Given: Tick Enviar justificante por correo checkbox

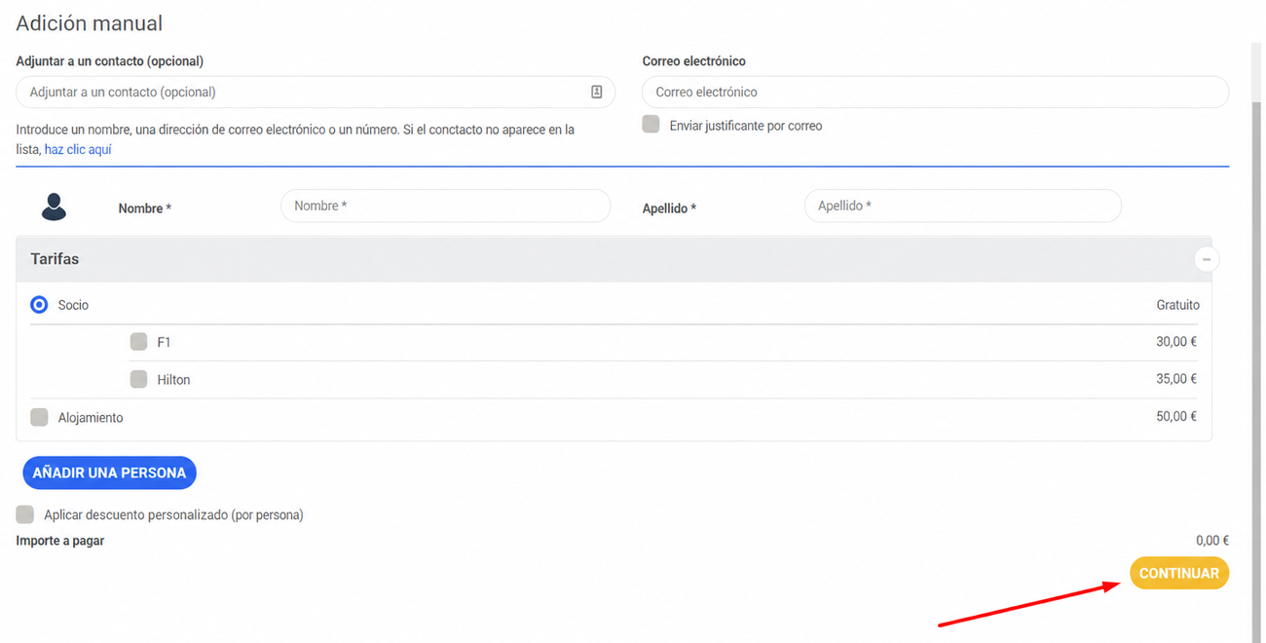Looking at the screenshot, I should [651, 125].
